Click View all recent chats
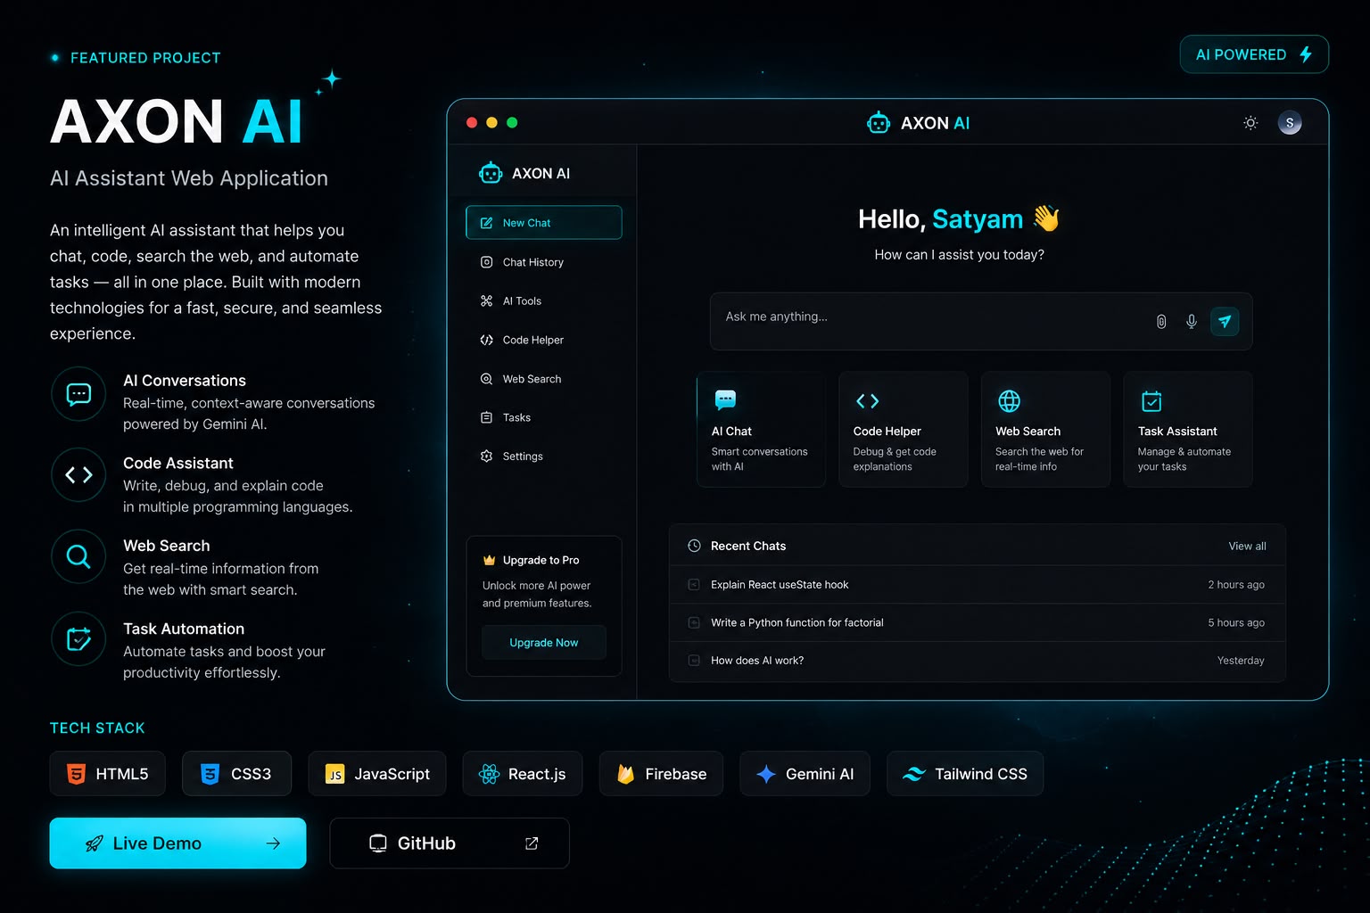1370x913 pixels. click(1247, 547)
